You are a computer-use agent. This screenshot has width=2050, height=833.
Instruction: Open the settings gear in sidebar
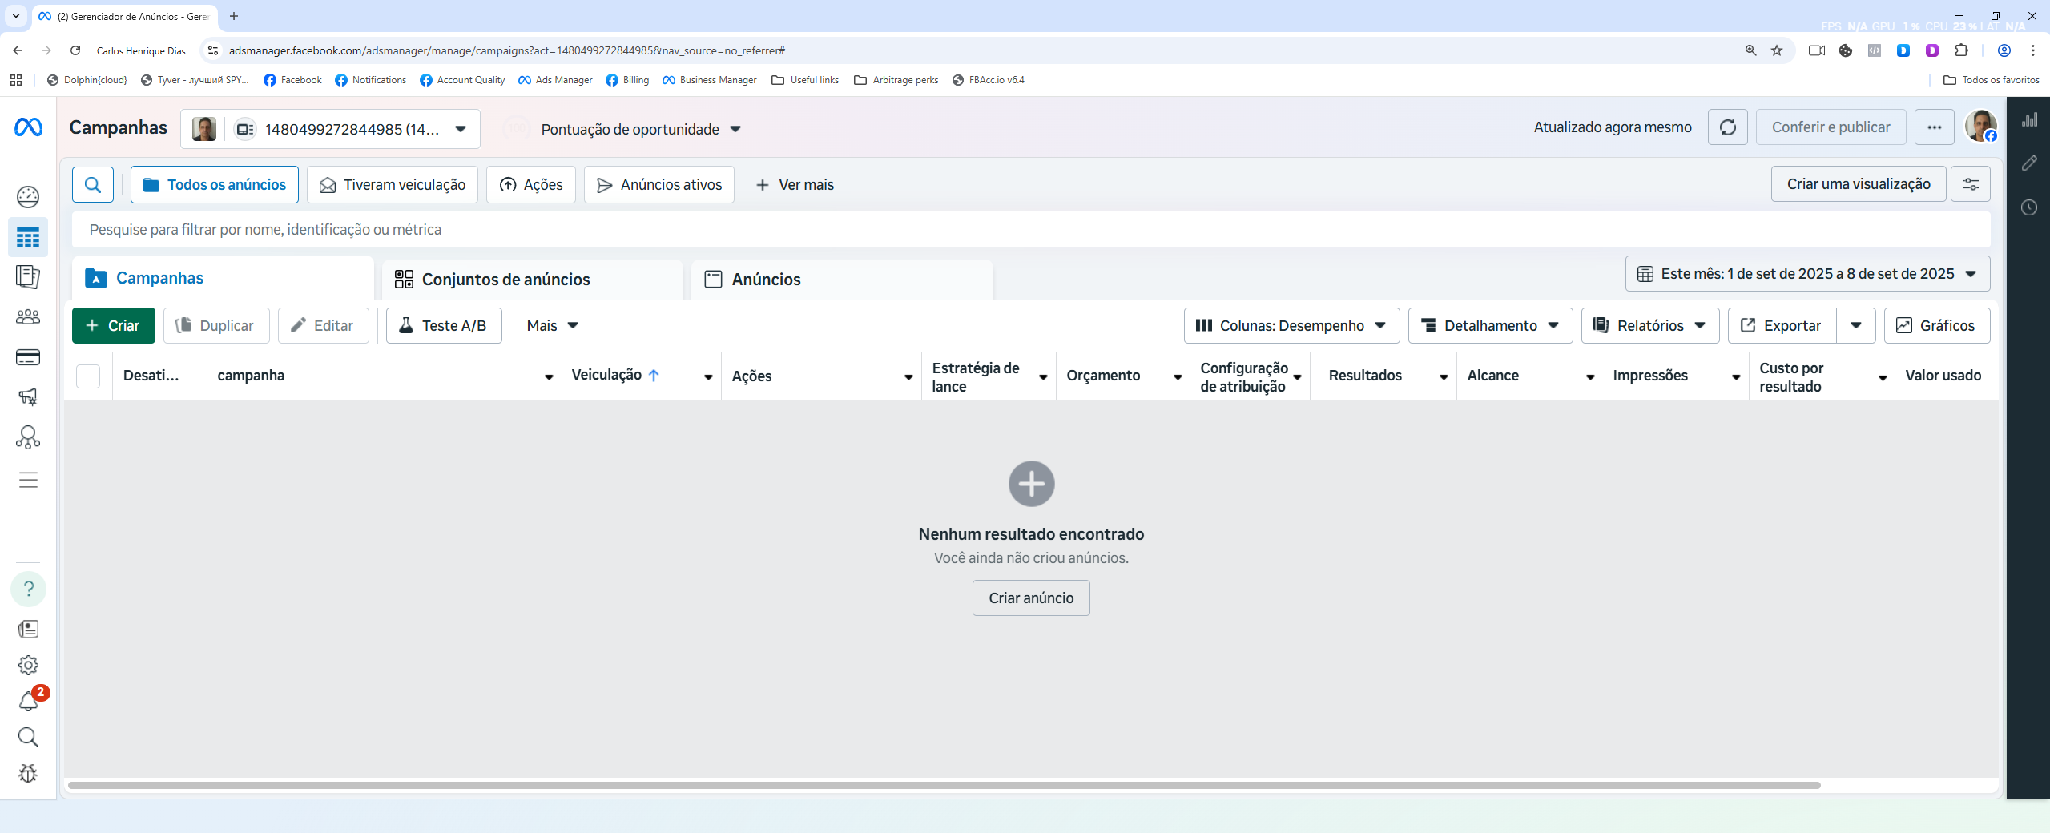pos(28,665)
